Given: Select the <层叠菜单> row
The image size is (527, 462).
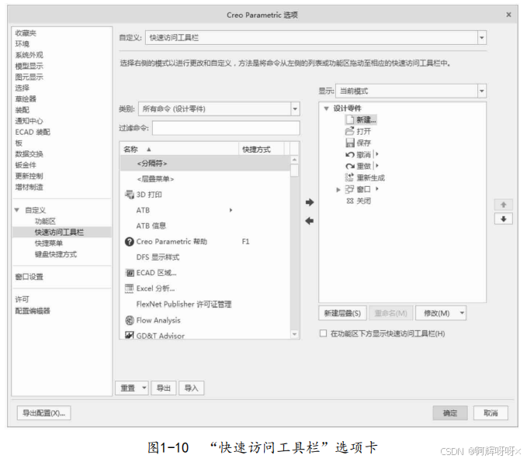Looking at the screenshot, I should click(205, 178).
